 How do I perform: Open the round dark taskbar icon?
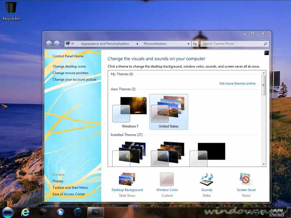[x=78, y=212]
